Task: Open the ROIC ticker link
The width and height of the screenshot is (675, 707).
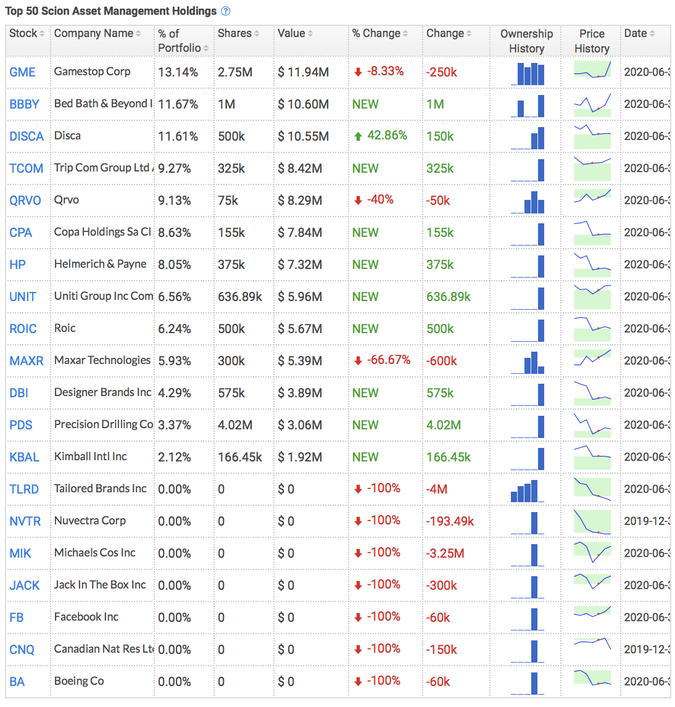Action: click(x=23, y=329)
